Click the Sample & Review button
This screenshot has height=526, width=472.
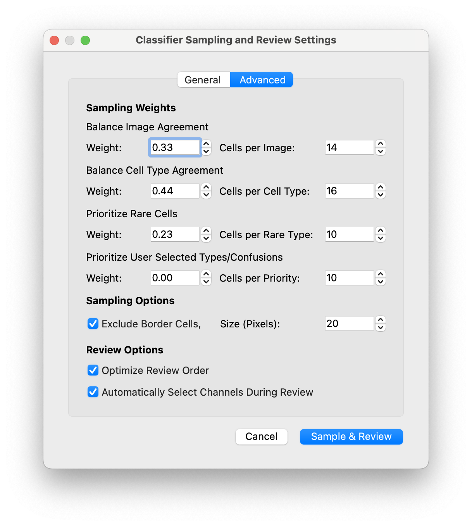351,436
